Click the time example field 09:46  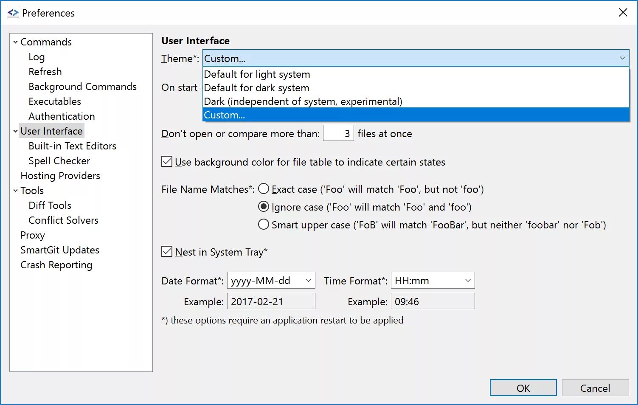pyautogui.click(x=433, y=301)
